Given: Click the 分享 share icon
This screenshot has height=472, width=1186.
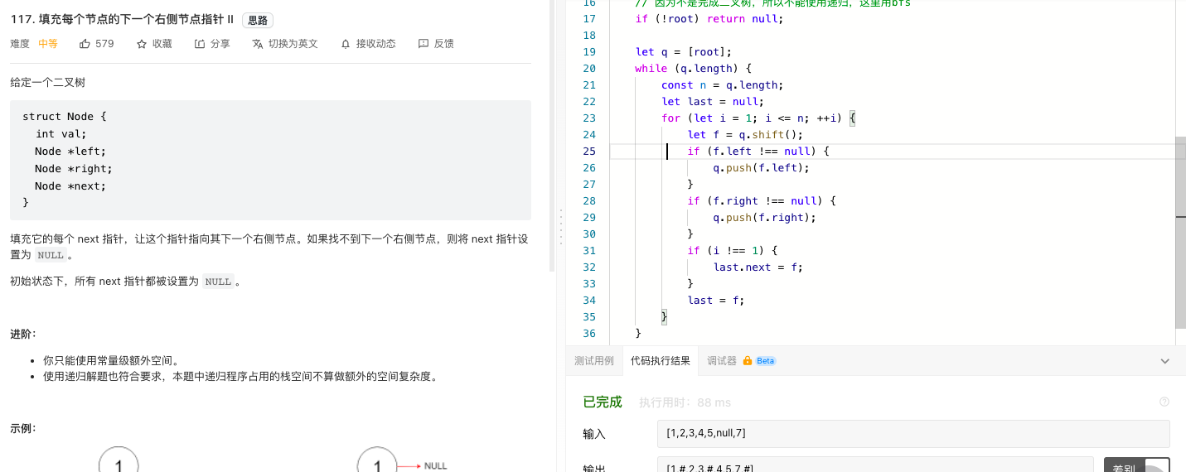Looking at the screenshot, I should [x=200, y=44].
